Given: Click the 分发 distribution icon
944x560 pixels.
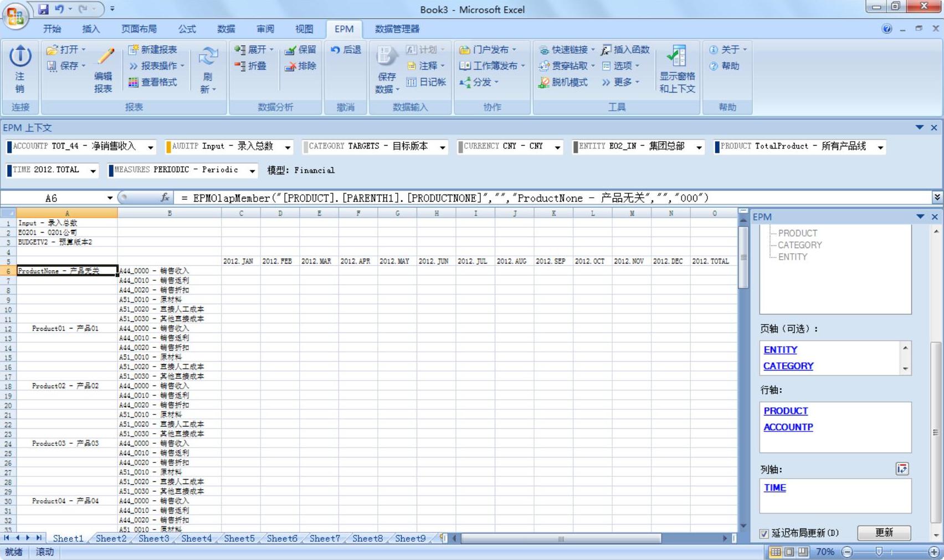Looking at the screenshot, I should (464, 82).
